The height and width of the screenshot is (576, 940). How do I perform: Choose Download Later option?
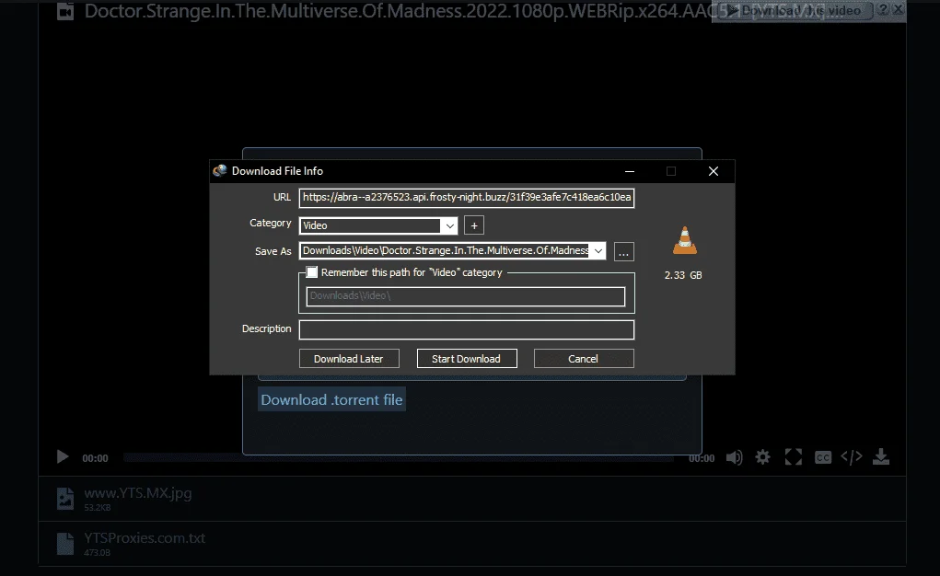coord(349,359)
